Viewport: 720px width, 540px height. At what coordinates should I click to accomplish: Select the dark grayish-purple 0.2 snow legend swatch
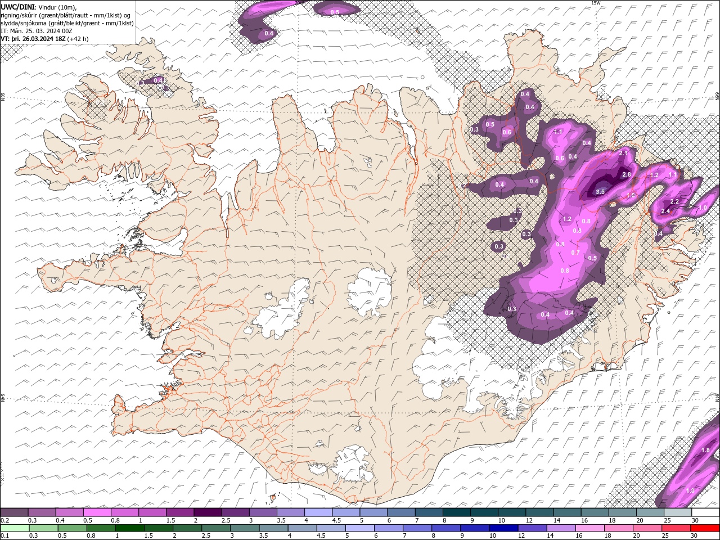tap(14, 512)
